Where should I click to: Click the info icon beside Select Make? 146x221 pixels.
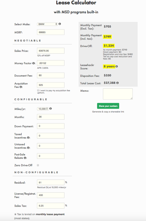(x=60, y=24)
